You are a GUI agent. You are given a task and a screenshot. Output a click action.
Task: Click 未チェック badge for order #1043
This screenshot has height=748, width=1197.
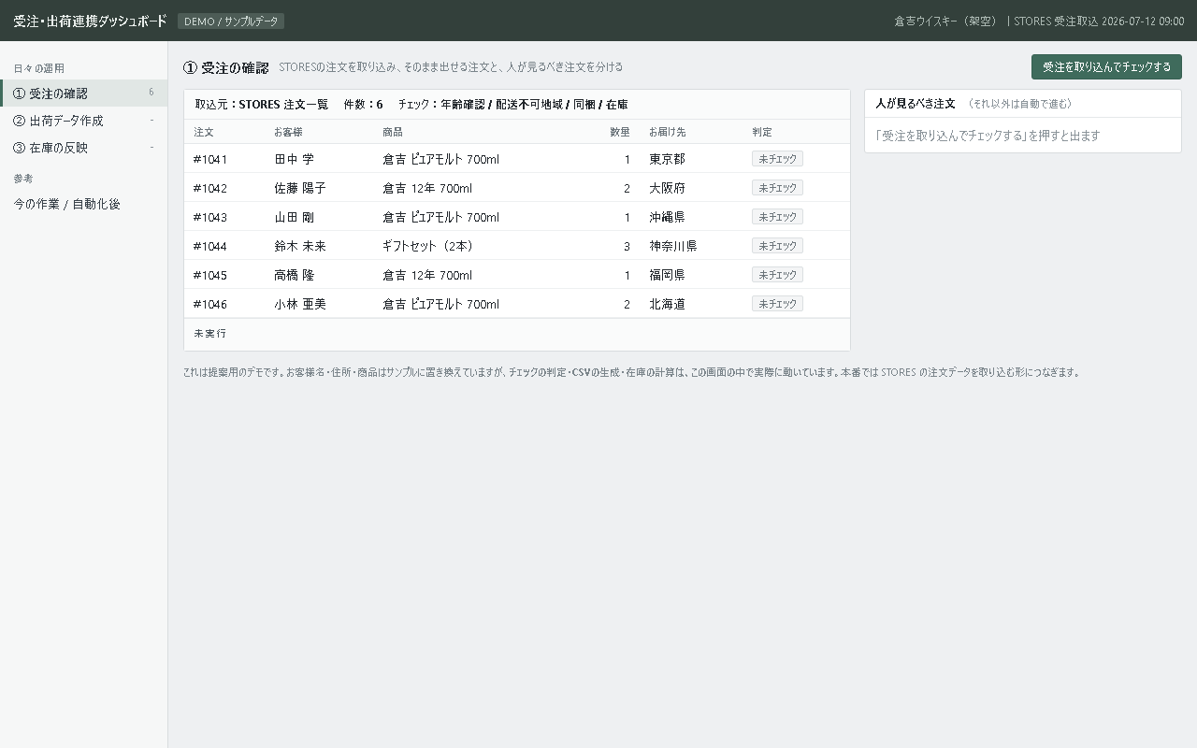[777, 217]
